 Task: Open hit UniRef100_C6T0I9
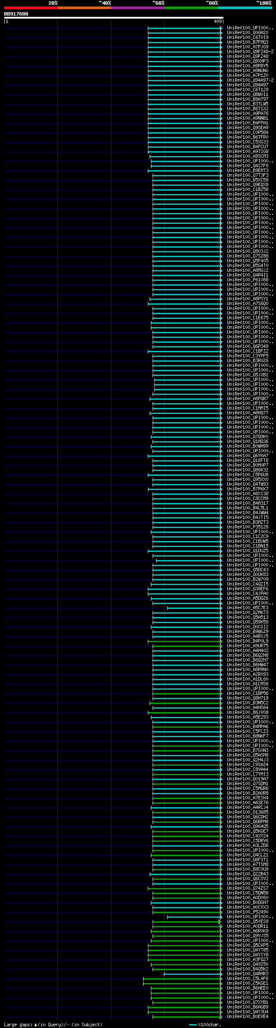pyautogui.click(x=248, y=37)
